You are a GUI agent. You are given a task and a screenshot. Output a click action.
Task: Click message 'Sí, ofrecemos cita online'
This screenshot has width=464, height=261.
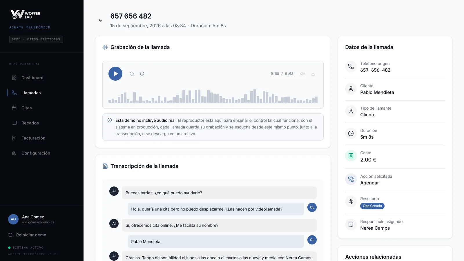pos(219,225)
